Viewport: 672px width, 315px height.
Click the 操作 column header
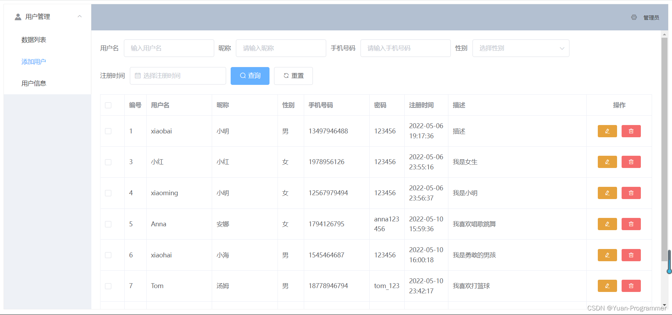[619, 105]
